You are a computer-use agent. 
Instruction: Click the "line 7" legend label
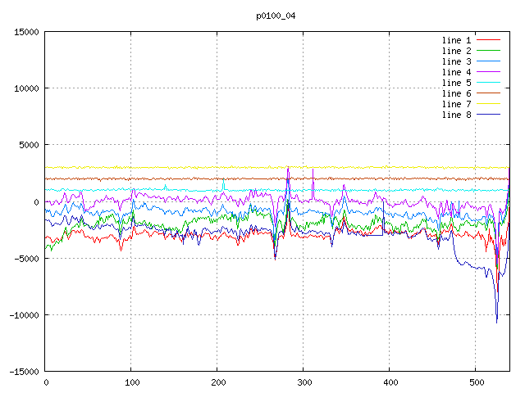coord(456,104)
